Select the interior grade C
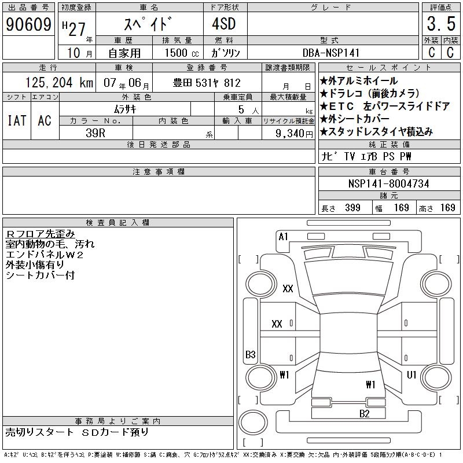463x463 pixels. pyautogui.click(x=450, y=53)
